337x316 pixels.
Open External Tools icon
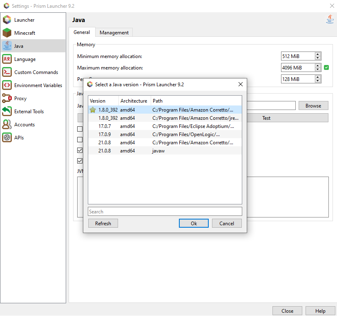7,112
